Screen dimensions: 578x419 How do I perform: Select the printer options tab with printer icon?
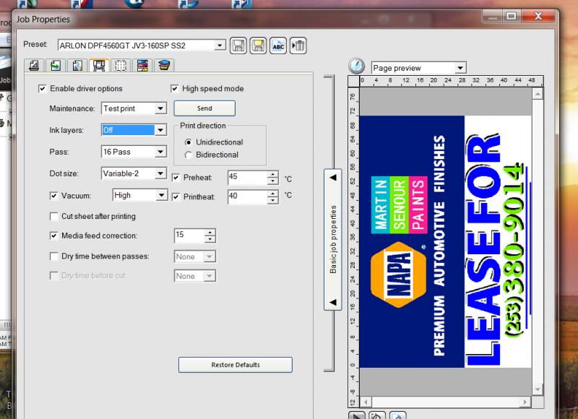click(99, 66)
